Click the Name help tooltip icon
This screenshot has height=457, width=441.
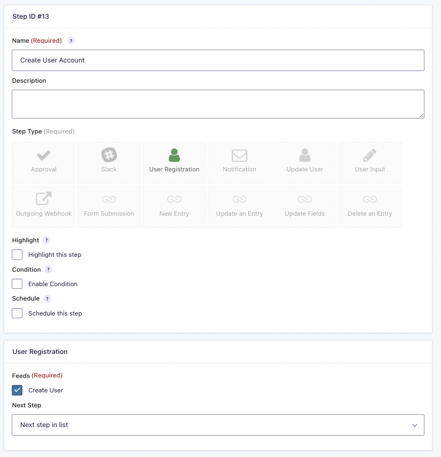coord(71,41)
